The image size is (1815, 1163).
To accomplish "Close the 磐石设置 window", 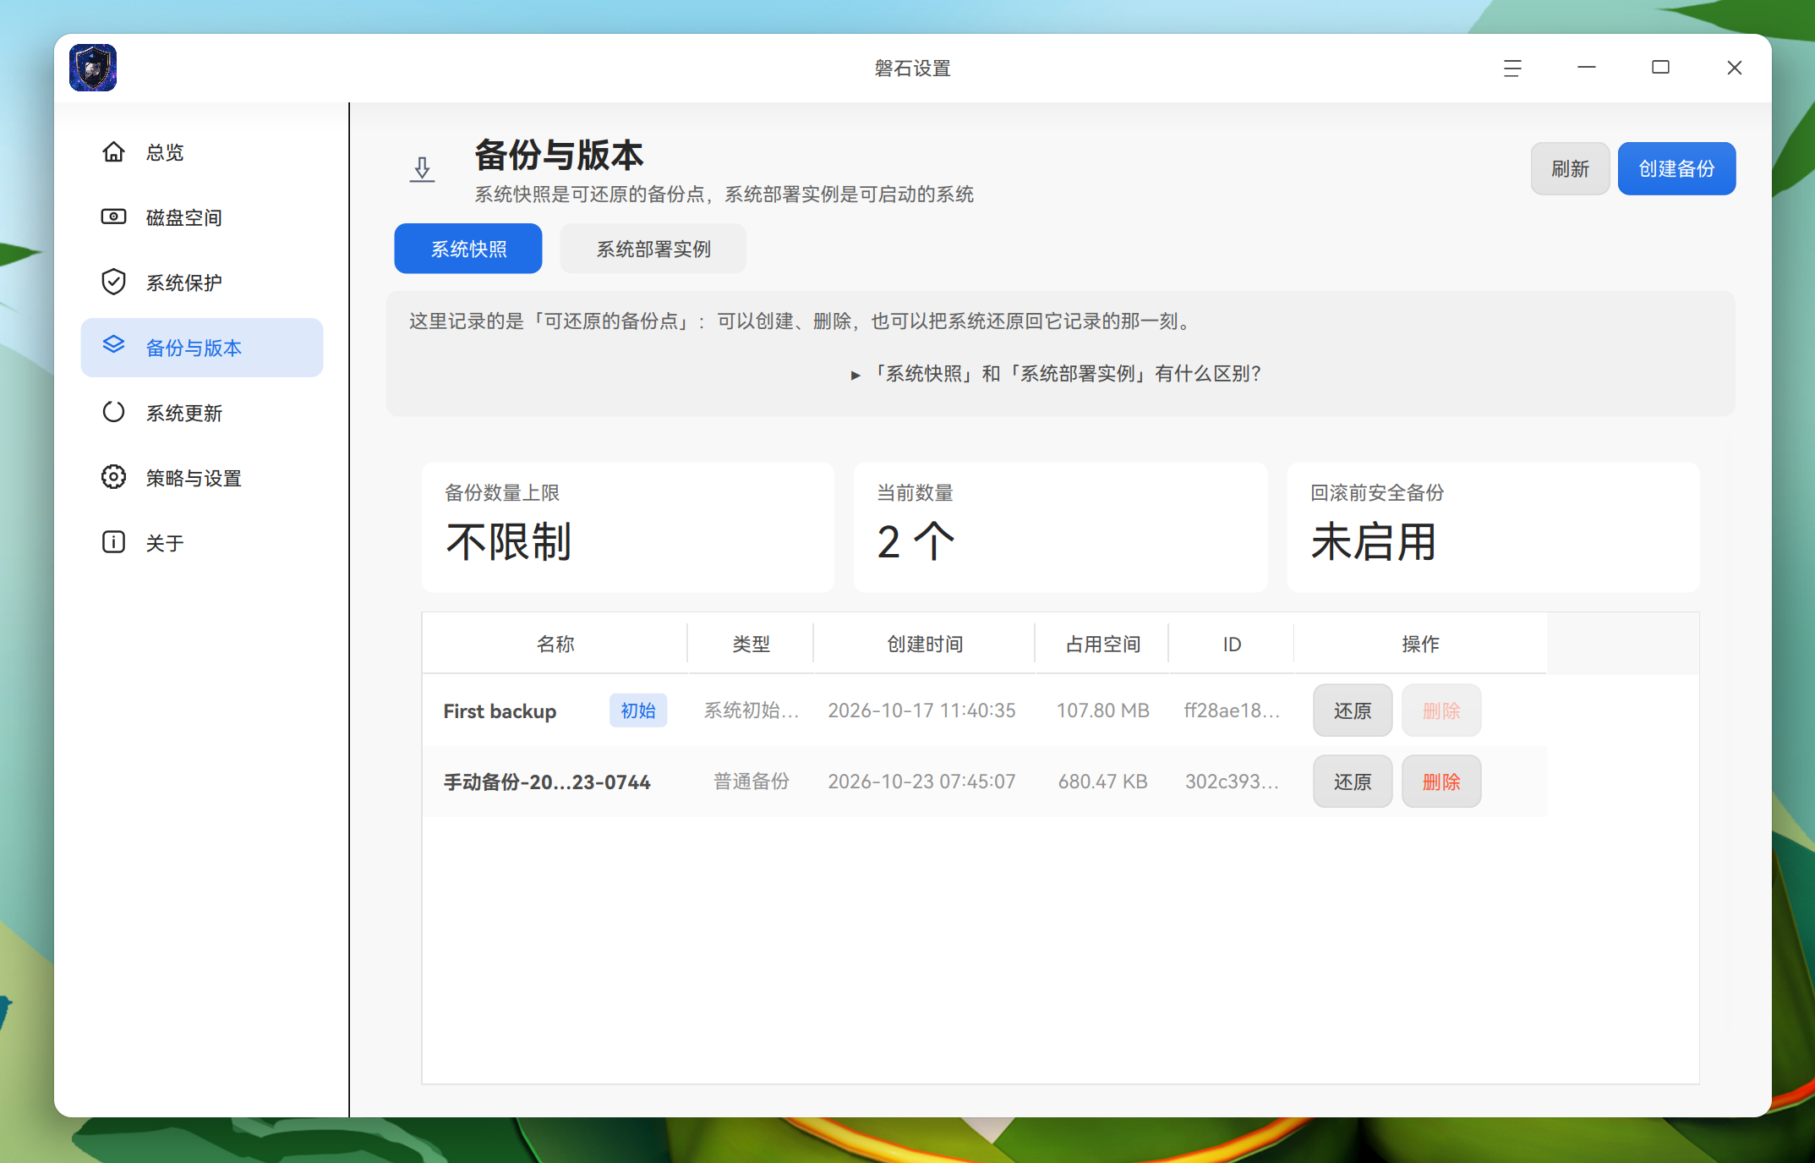I will pyautogui.click(x=1735, y=68).
